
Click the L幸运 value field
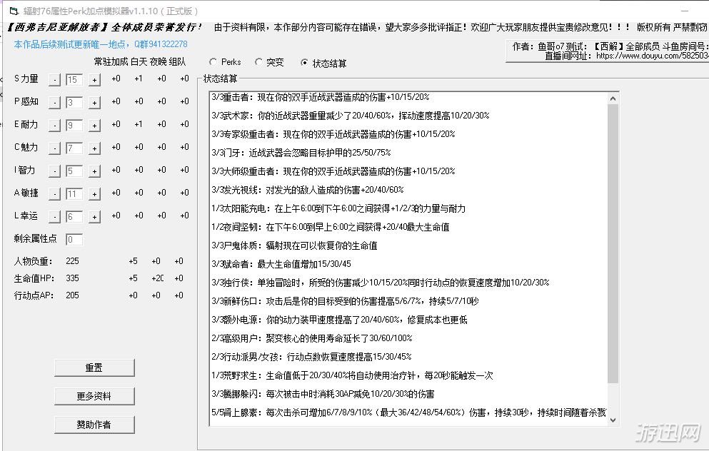coord(74,217)
